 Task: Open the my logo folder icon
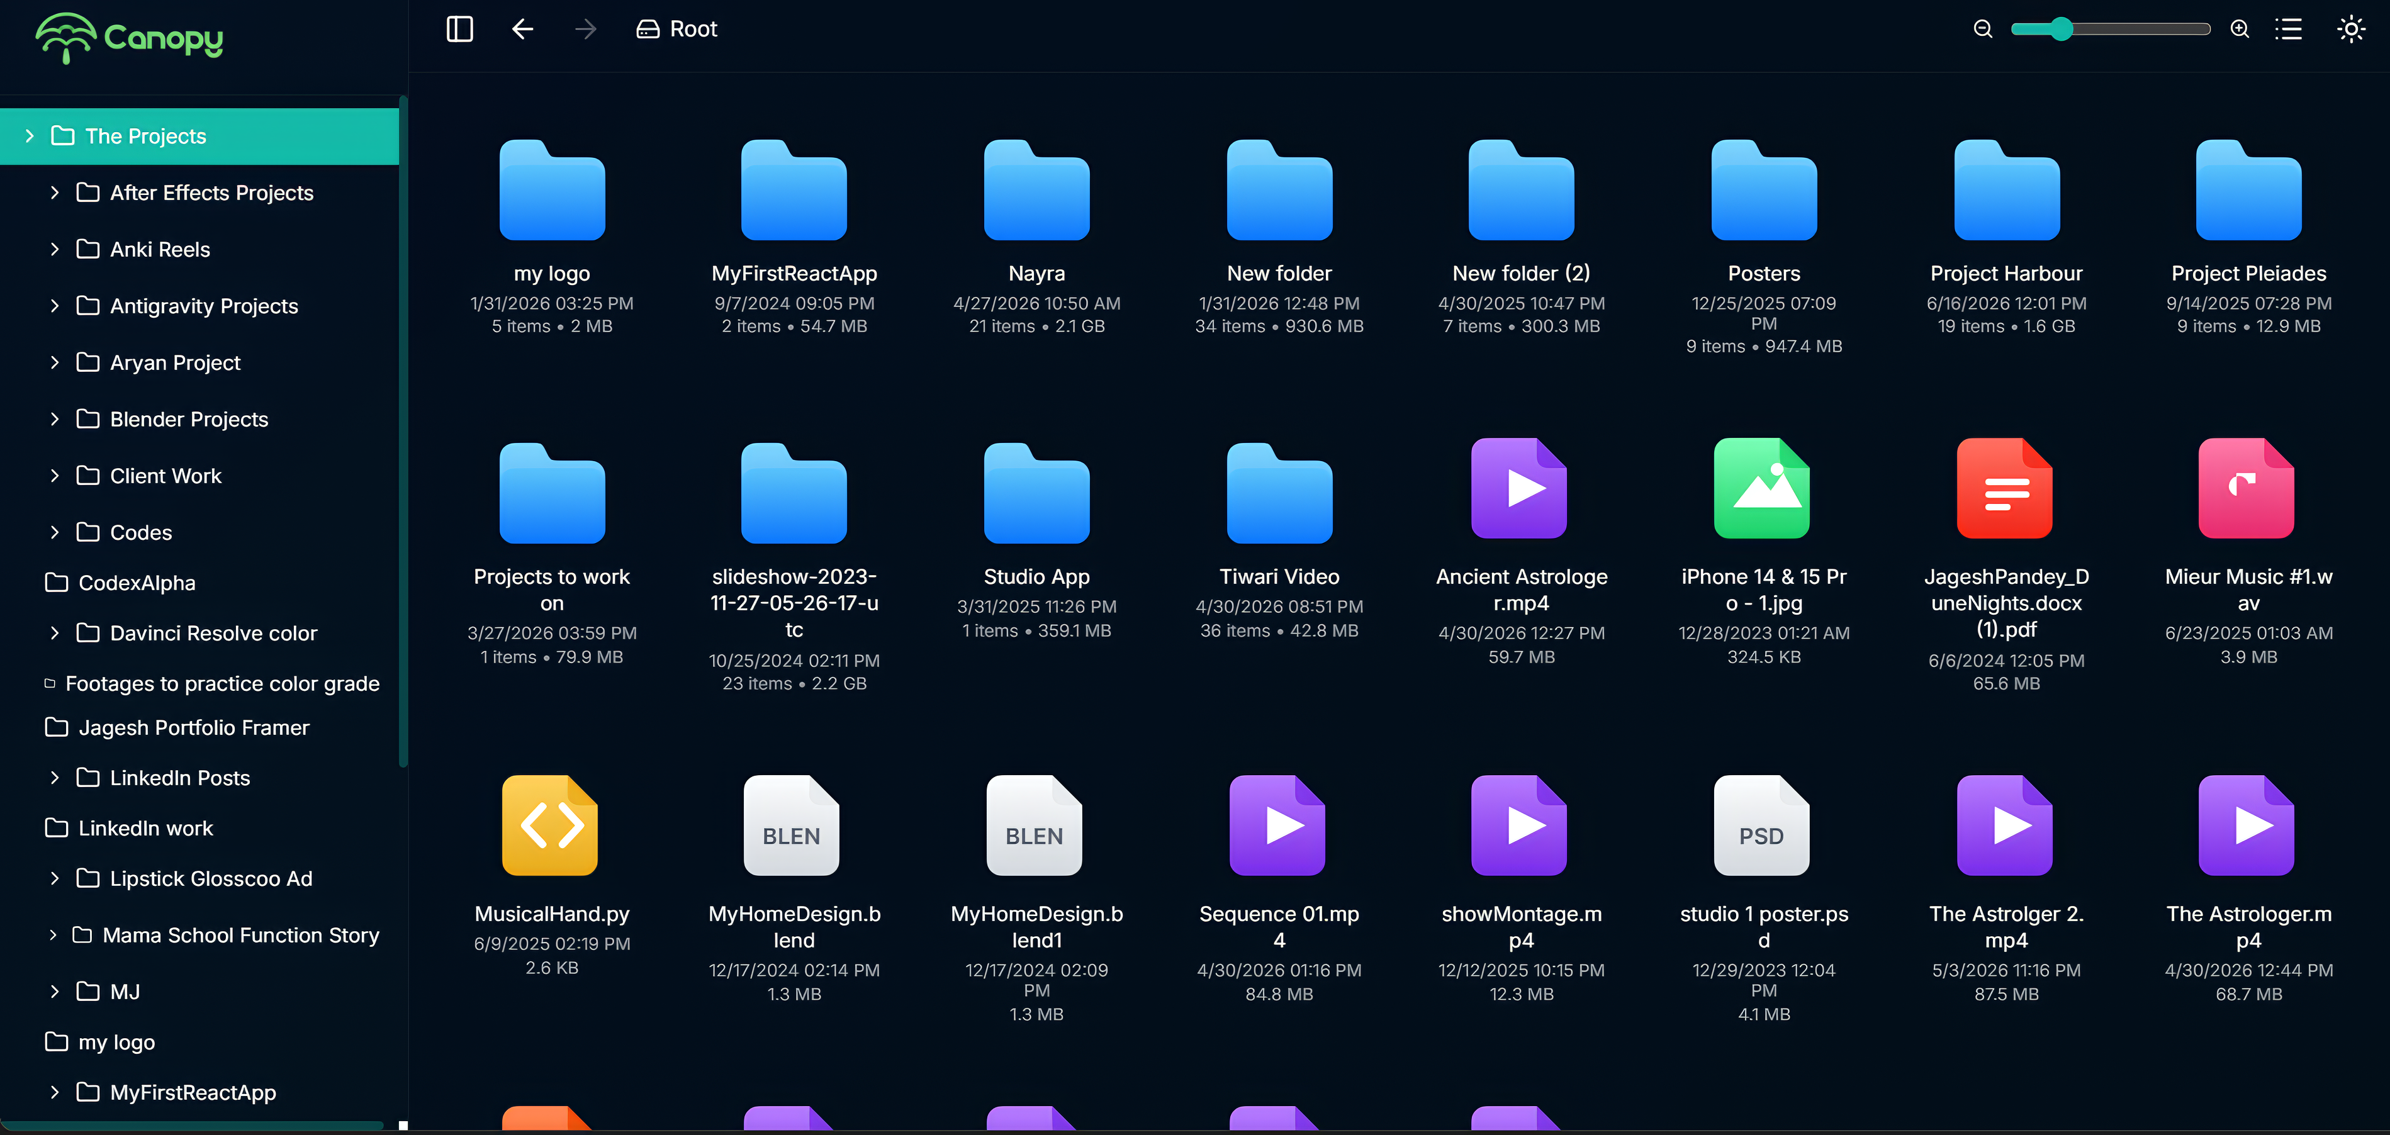[x=552, y=190]
